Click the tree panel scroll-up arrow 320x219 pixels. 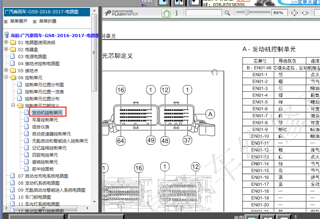[94, 11]
